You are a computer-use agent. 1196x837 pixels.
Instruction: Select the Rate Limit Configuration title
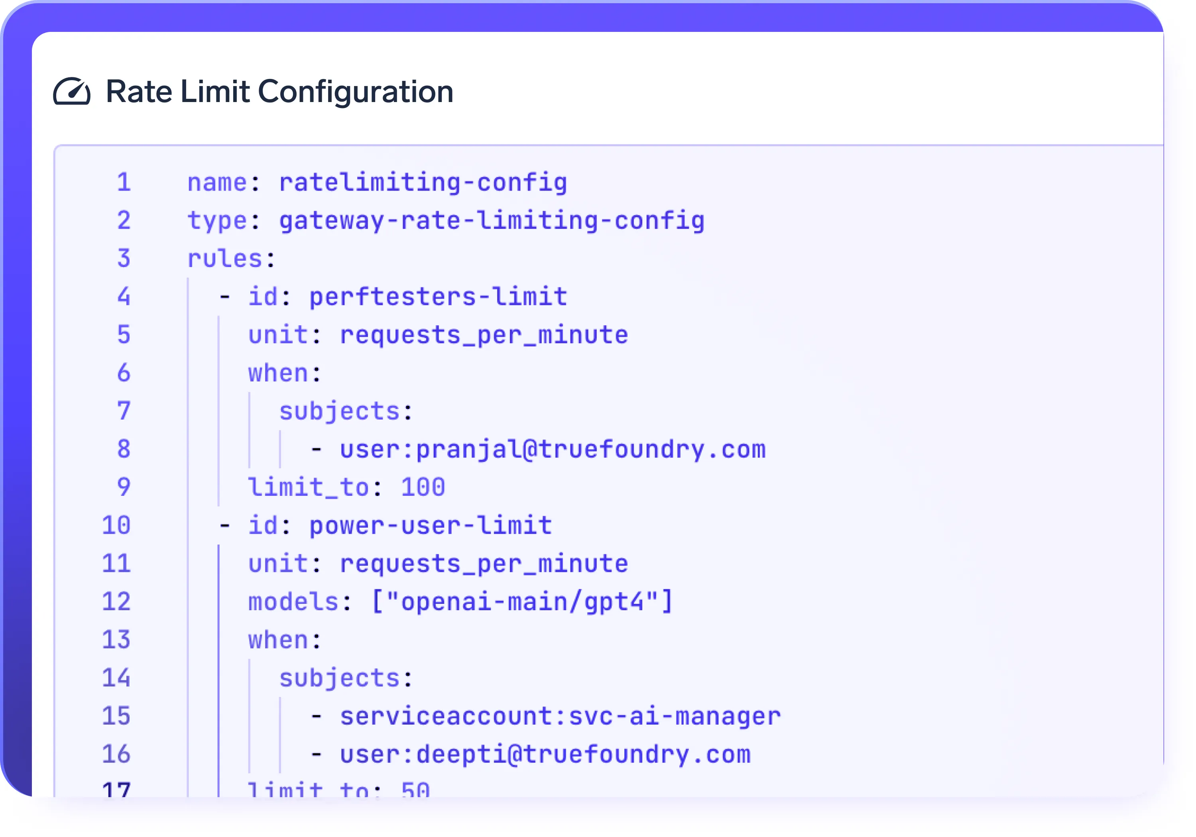[279, 92]
